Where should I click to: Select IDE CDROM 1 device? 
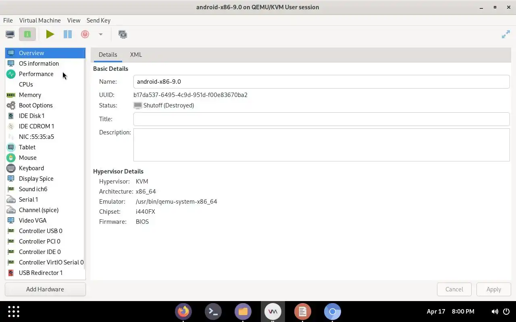click(45, 126)
